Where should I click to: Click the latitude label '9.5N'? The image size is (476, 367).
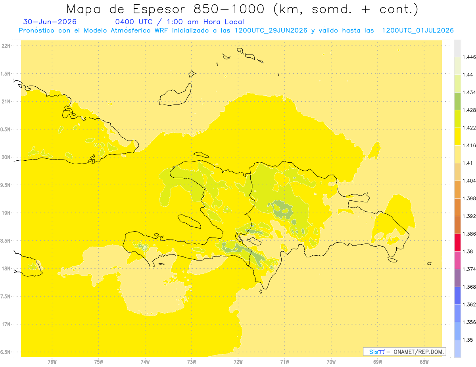coord(6,185)
